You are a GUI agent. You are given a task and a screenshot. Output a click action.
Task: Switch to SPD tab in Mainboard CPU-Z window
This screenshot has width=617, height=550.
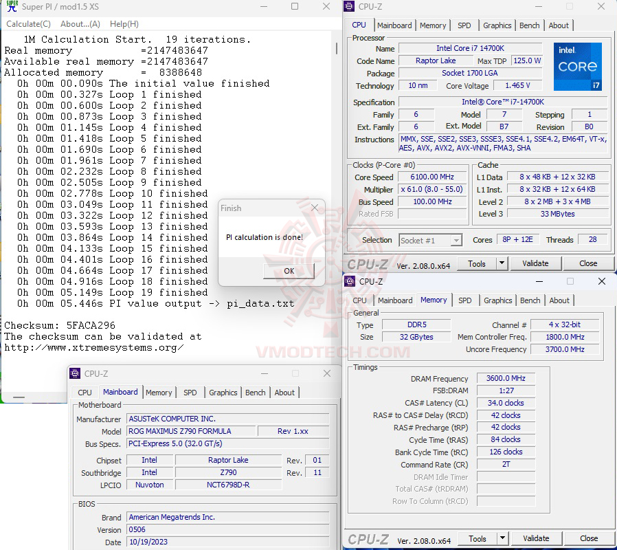tap(190, 393)
